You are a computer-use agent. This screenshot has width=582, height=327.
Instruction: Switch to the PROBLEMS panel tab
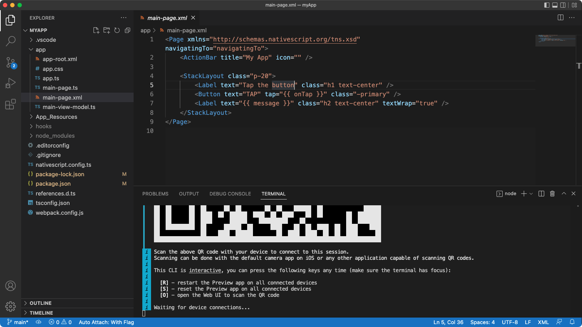tap(155, 194)
